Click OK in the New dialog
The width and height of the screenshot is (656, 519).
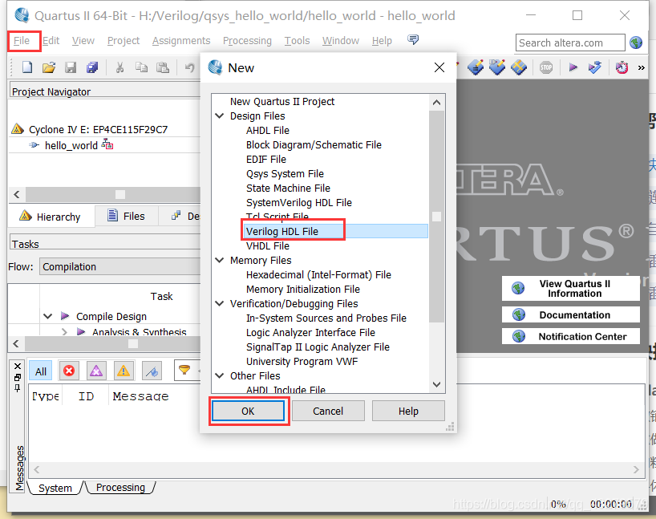248,411
